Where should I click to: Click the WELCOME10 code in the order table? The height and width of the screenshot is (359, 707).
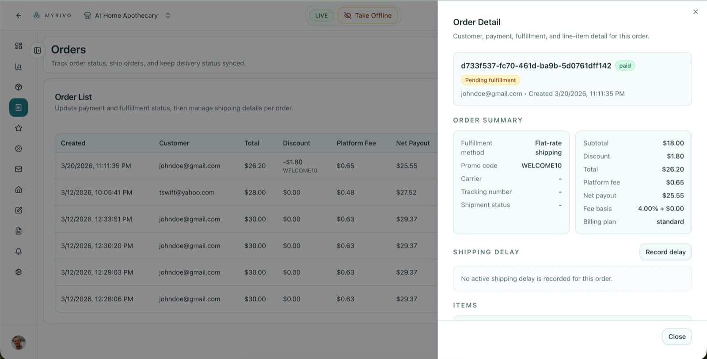(300, 171)
